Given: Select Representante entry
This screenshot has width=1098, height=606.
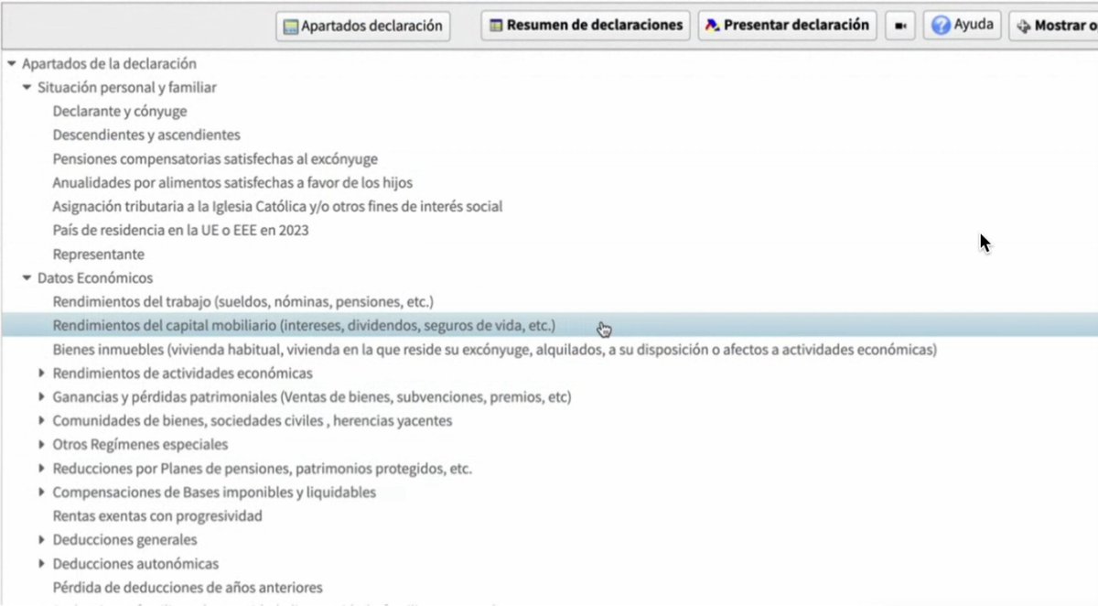Looking at the screenshot, I should click(98, 254).
